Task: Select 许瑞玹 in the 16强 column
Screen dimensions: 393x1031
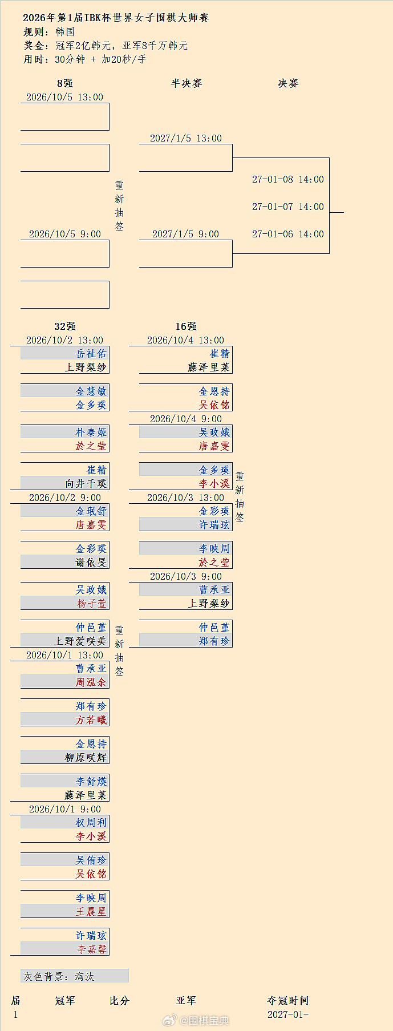Action: (214, 525)
